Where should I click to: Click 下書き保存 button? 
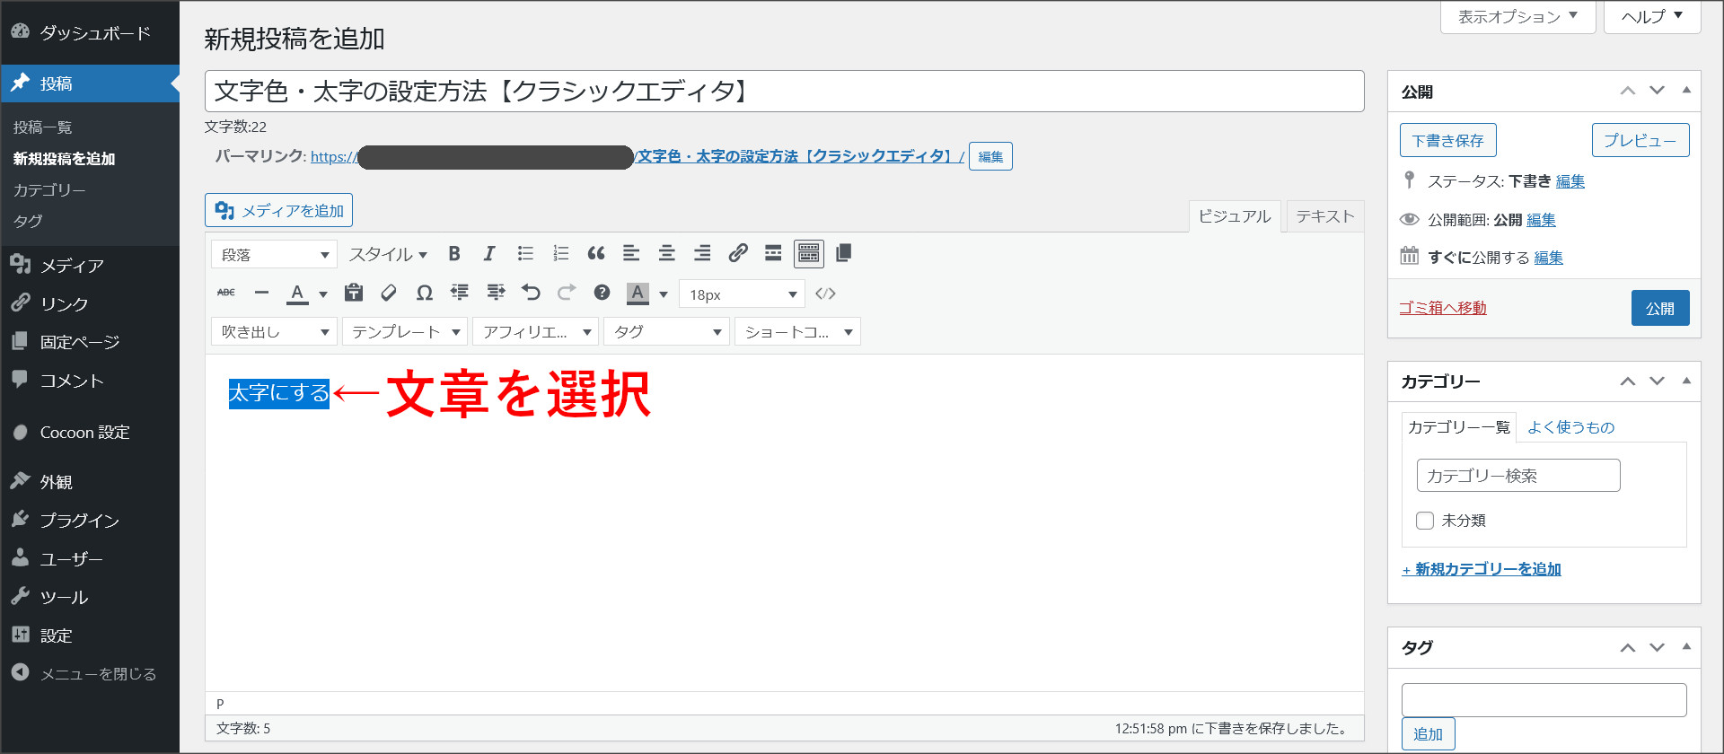tap(1447, 140)
